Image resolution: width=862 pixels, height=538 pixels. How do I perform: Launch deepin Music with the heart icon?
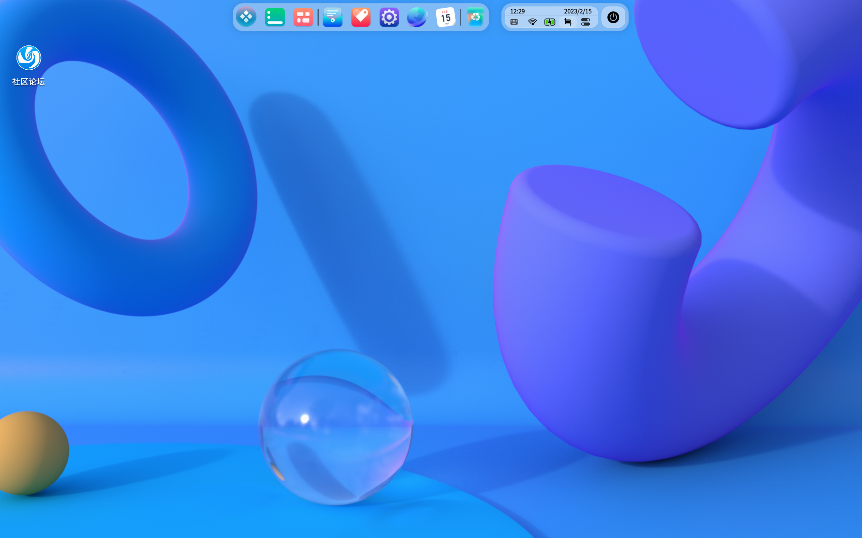coord(360,17)
